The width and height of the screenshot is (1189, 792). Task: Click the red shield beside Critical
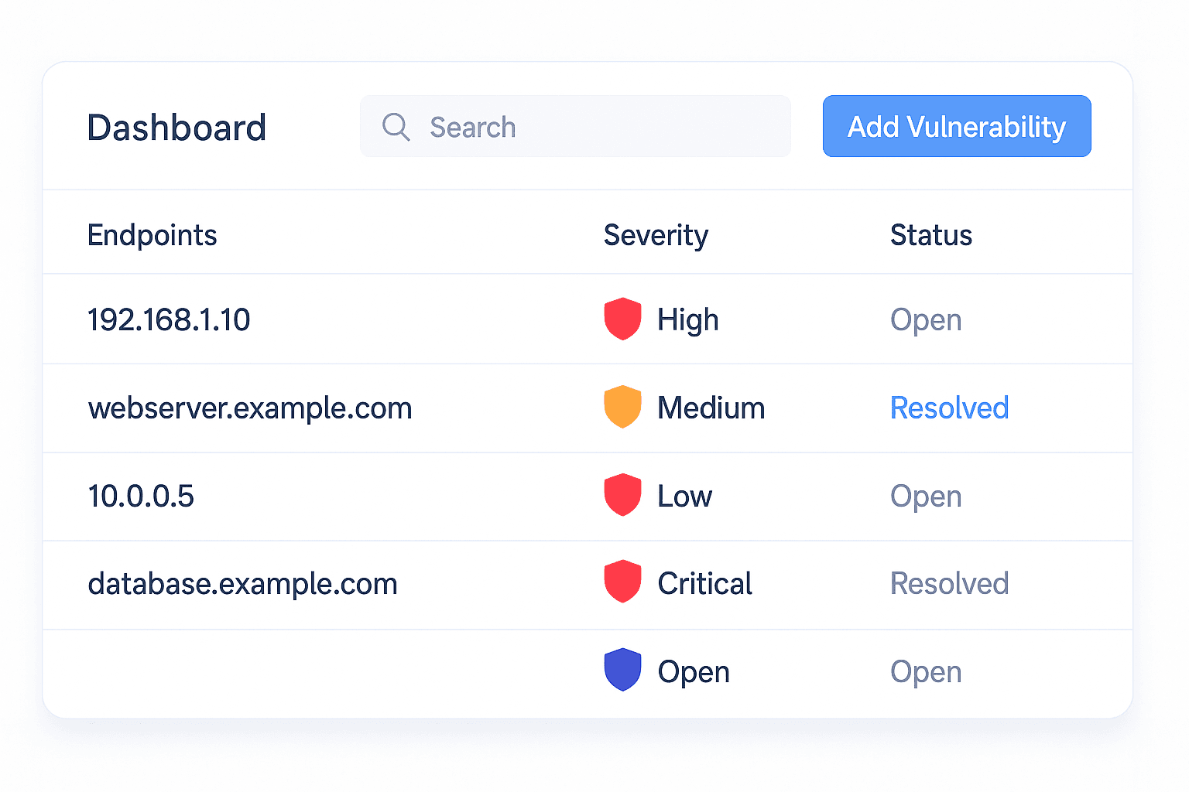[622, 582]
